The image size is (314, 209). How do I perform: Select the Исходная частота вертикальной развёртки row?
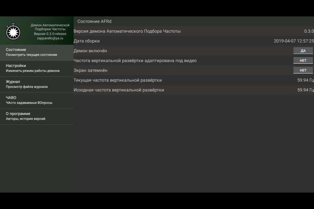(119, 90)
